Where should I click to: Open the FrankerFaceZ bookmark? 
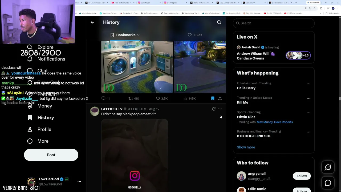tap(129, 13)
